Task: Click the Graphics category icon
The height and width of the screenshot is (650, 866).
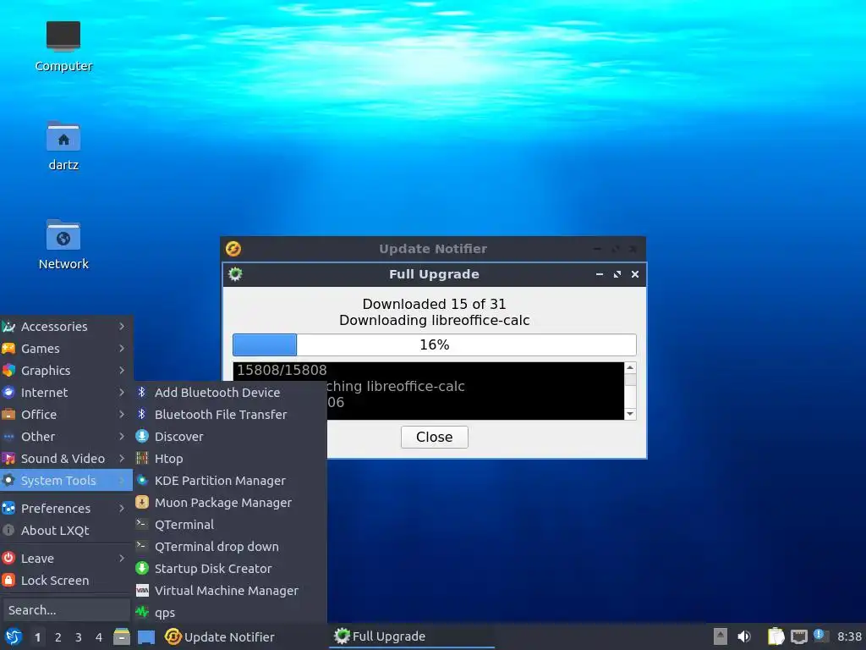Action: pos(8,371)
